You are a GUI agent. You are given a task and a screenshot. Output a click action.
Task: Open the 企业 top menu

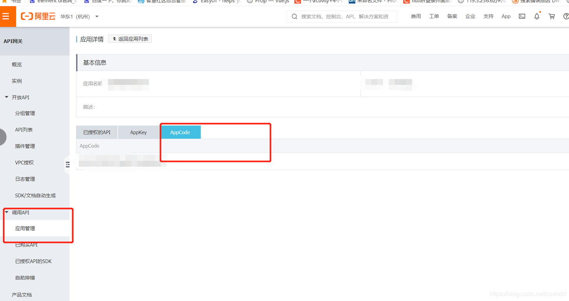(x=470, y=16)
